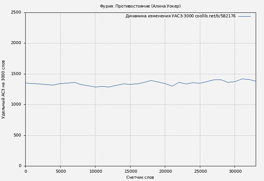The width and height of the screenshot is (264, 181).
Task: Click the 10000 tick on the X-axis
Action: pos(95,171)
